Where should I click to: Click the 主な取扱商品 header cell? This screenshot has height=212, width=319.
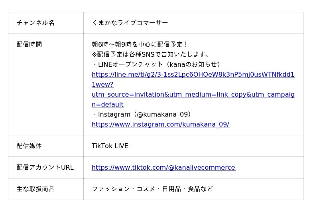(x=46, y=189)
